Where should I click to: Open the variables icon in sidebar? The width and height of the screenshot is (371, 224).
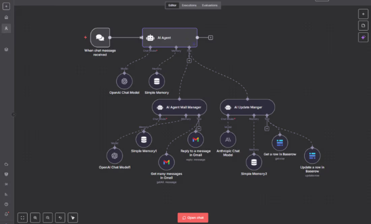coord(6,184)
